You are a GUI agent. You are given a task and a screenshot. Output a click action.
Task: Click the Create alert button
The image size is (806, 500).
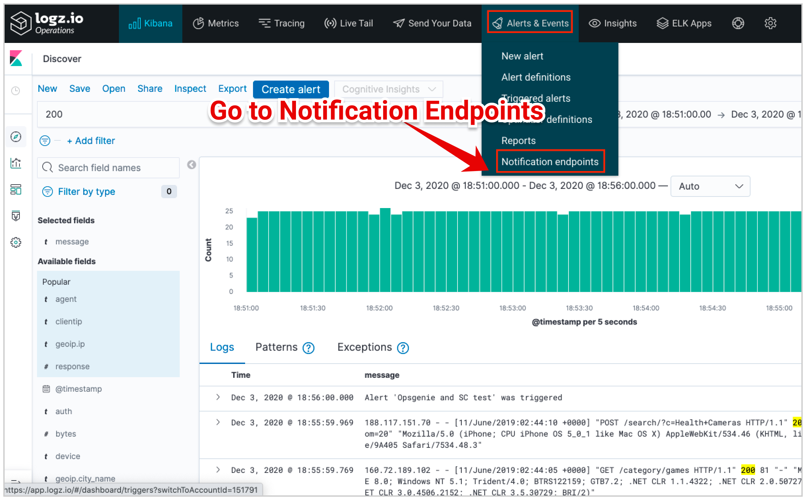click(291, 89)
